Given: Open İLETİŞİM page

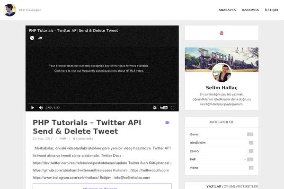Looking at the screenshot, I should pos(271,10).
